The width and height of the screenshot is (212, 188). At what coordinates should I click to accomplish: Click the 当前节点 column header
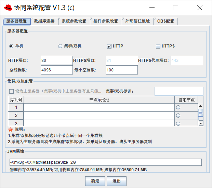186,100
